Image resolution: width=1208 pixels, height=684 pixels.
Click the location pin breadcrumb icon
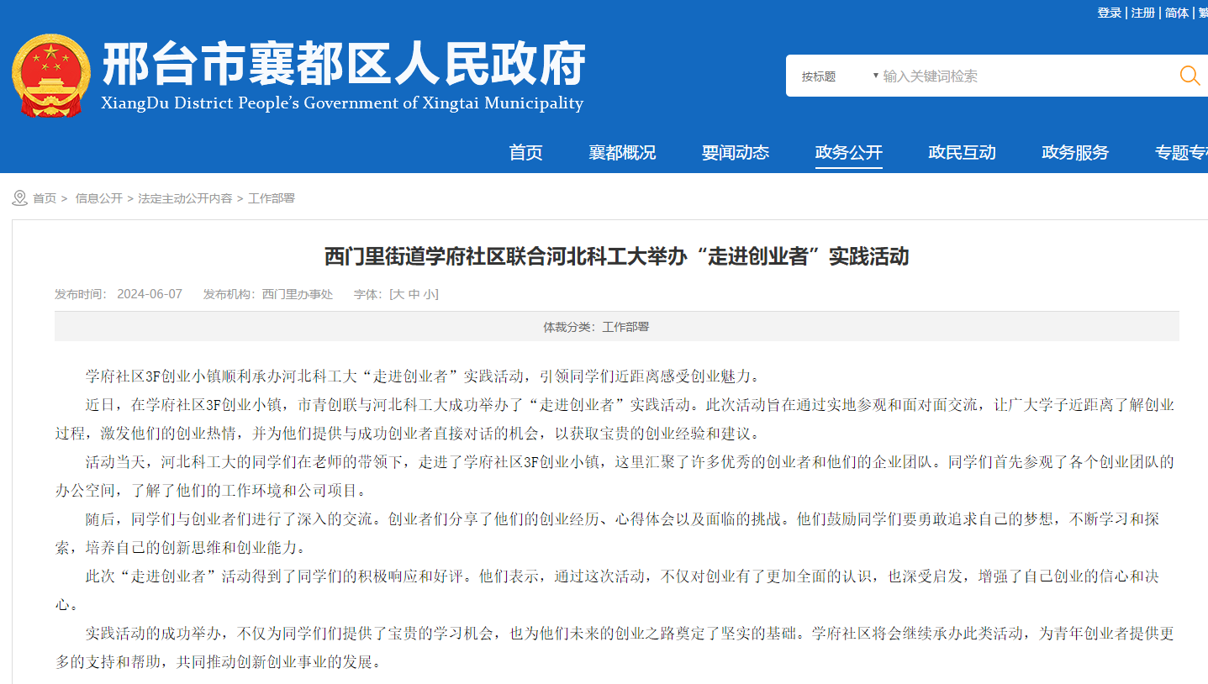20,198
